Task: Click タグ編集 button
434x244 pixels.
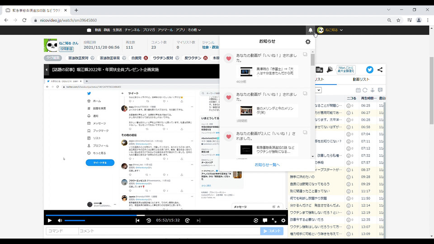Action: pos(53,58)
